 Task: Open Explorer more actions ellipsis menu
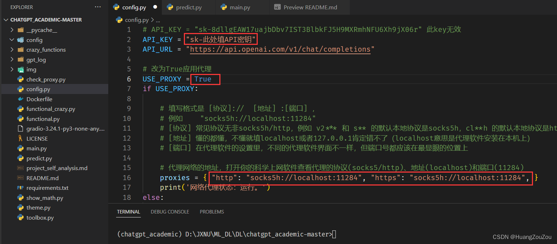98,7
